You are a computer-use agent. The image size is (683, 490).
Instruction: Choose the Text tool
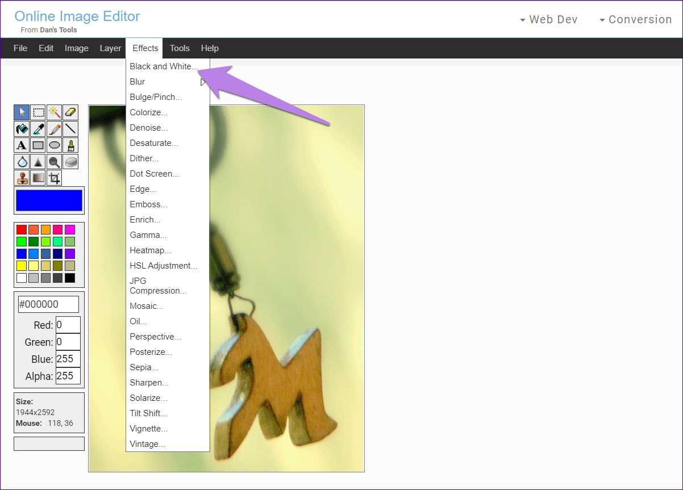tap(22, 145)
